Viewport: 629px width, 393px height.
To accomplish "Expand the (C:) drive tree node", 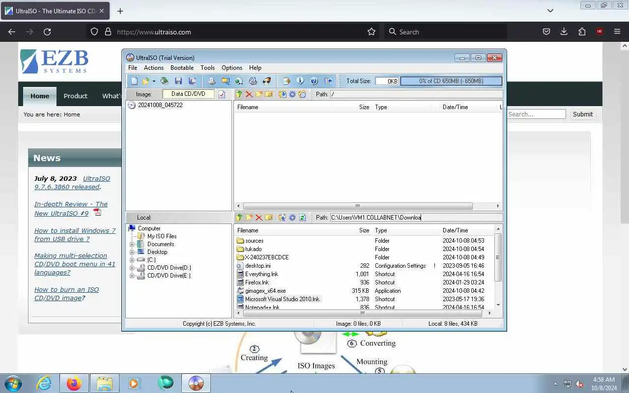I will click(x=132, y=260).
